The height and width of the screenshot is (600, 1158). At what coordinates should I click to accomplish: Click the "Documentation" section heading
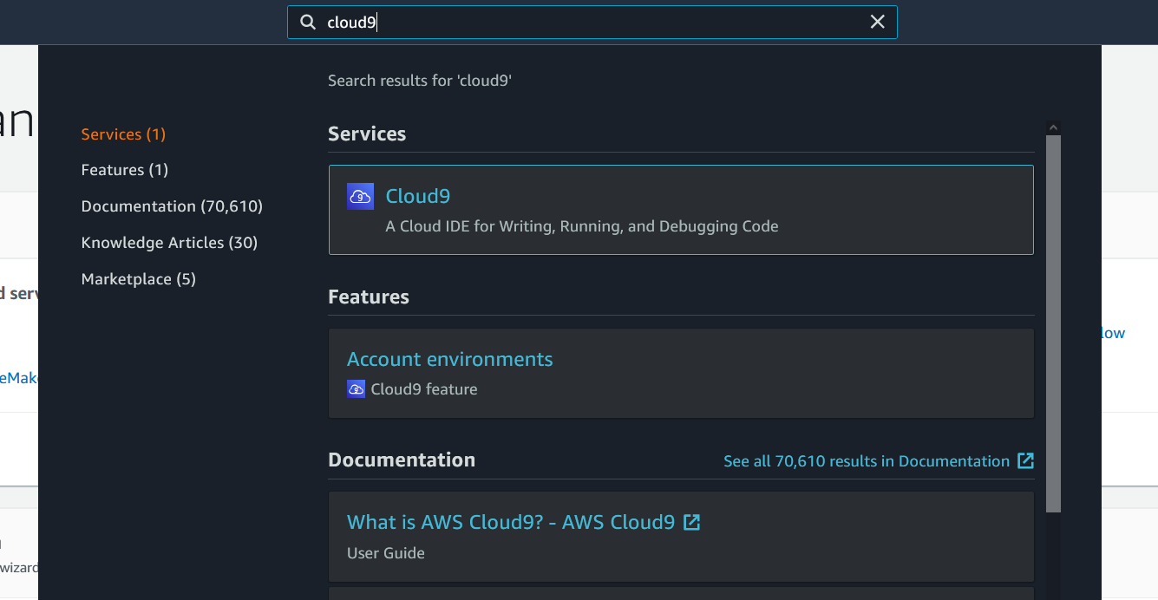tap(402, 460)
